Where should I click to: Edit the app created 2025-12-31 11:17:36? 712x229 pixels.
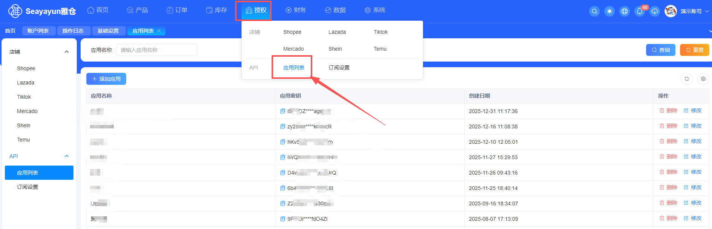(692, 110)
